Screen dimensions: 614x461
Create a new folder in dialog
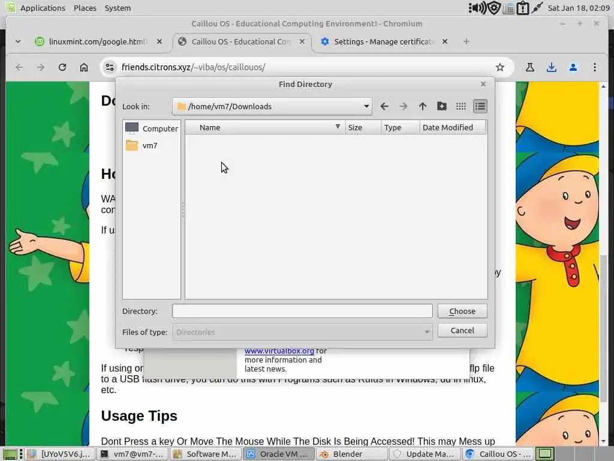[x=442, y=106]
